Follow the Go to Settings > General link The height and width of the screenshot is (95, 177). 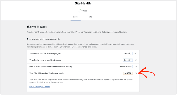coord(40,87)
